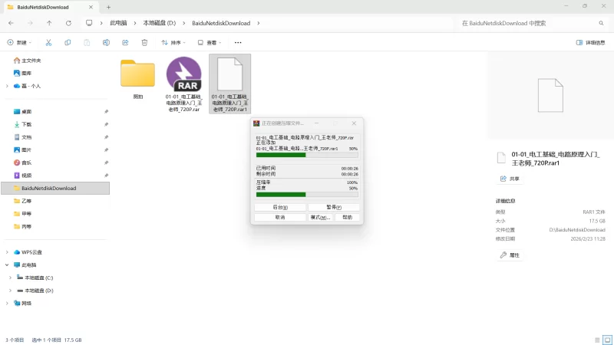Open 丙等 folder in the sidebar

23,226
